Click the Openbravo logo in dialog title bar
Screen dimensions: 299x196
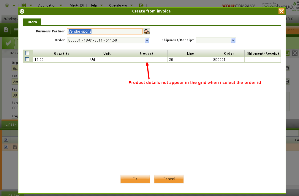click(x=22, y=11)
